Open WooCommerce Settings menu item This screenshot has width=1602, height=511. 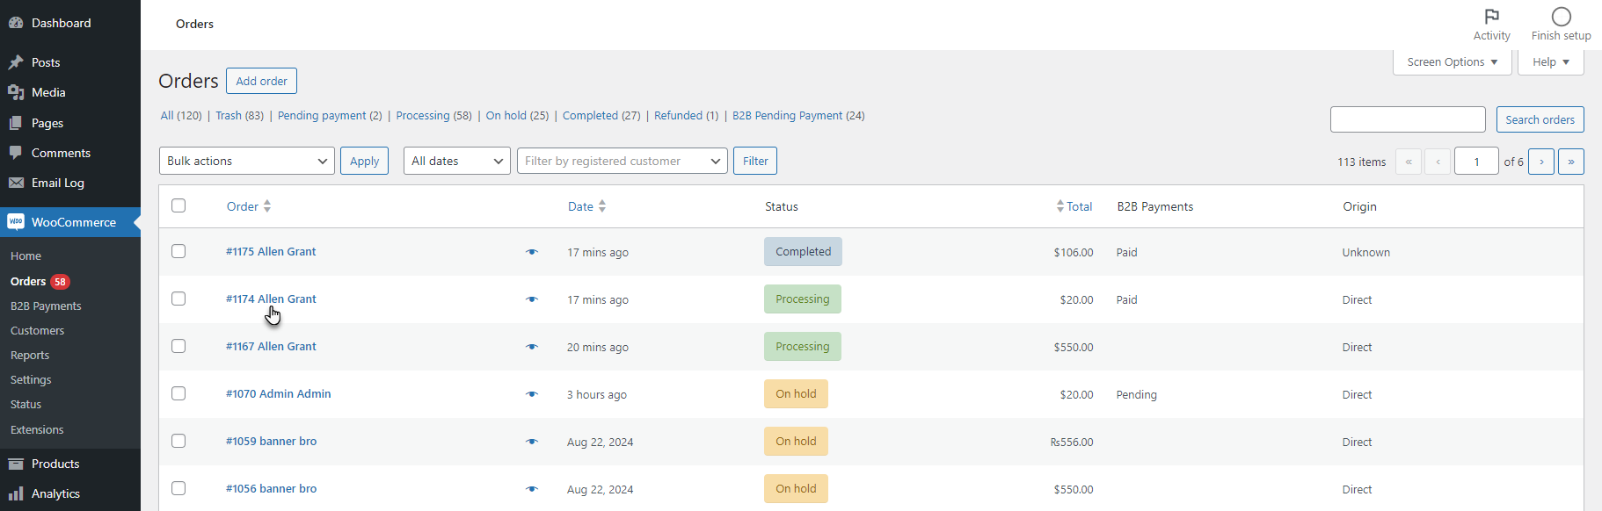coord(31,380)
